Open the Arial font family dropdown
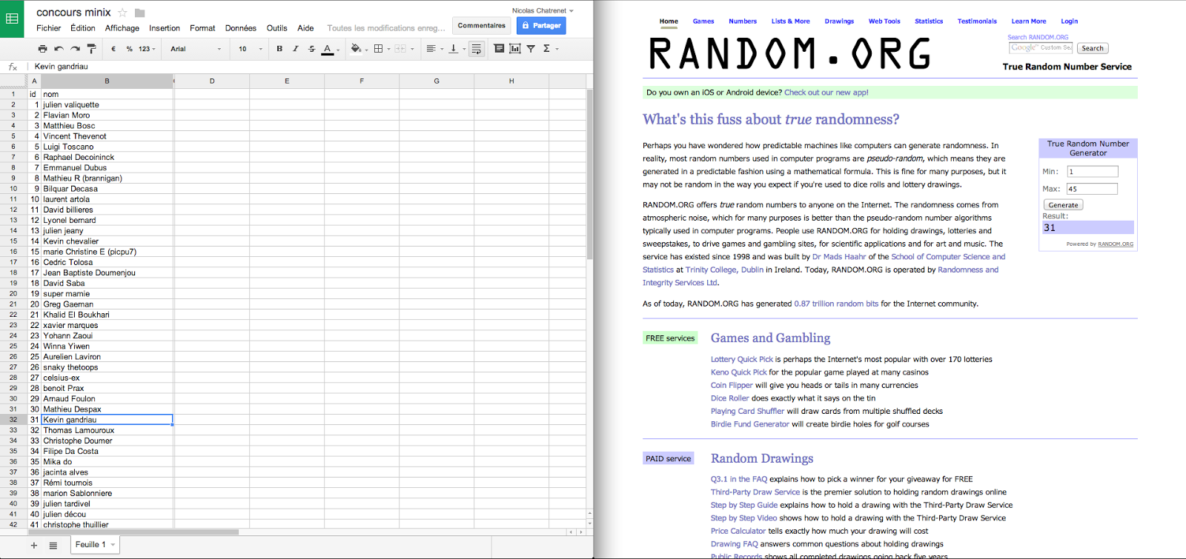This screenshot has width=1186, height=559. pyautogui.click(x=196, y=49)
